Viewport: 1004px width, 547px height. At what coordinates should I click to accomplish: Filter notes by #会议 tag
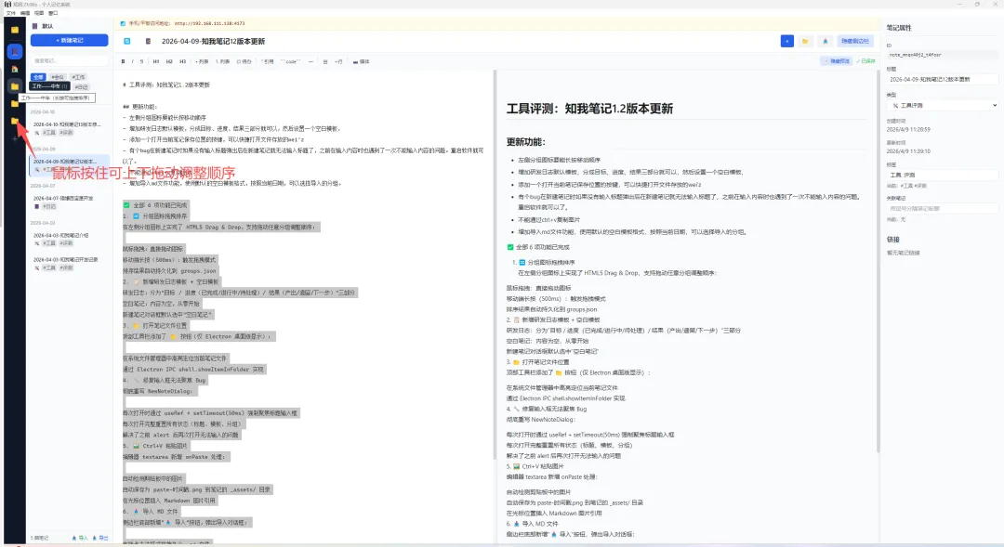(58, 77)
